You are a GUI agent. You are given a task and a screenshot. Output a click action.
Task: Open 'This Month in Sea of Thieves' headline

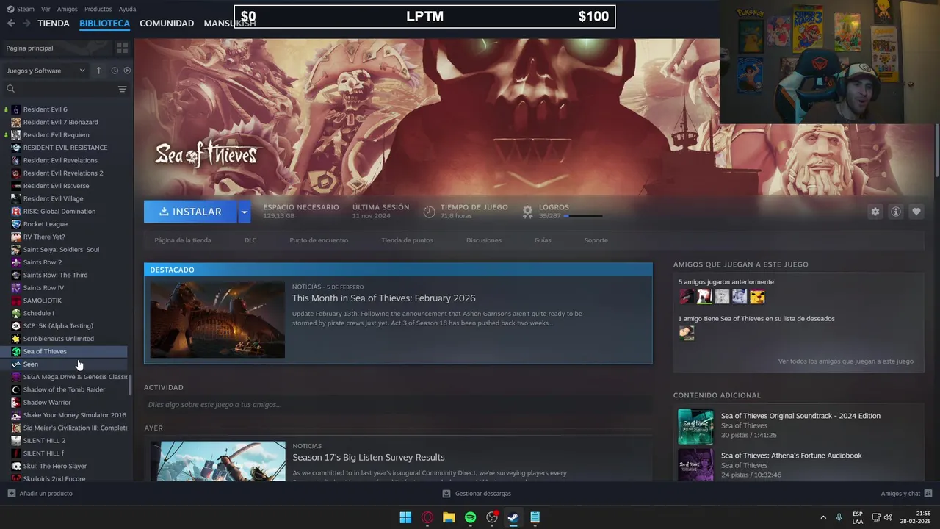pos(384,298)
